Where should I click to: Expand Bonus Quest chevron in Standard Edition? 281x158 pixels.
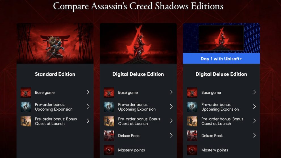point(88,121)
